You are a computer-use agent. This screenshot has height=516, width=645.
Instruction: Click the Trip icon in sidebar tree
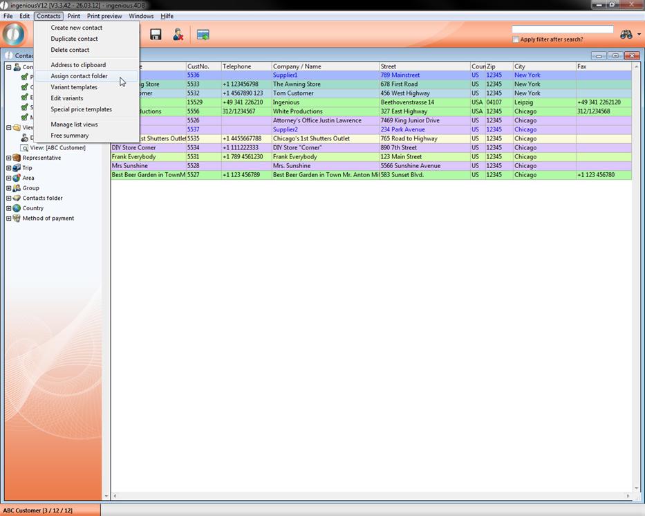coord(17,168)
